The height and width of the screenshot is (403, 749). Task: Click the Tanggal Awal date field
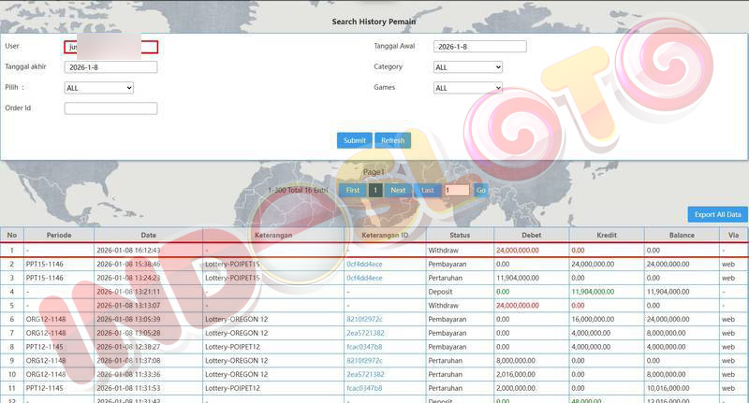click(x=479, y=47)
